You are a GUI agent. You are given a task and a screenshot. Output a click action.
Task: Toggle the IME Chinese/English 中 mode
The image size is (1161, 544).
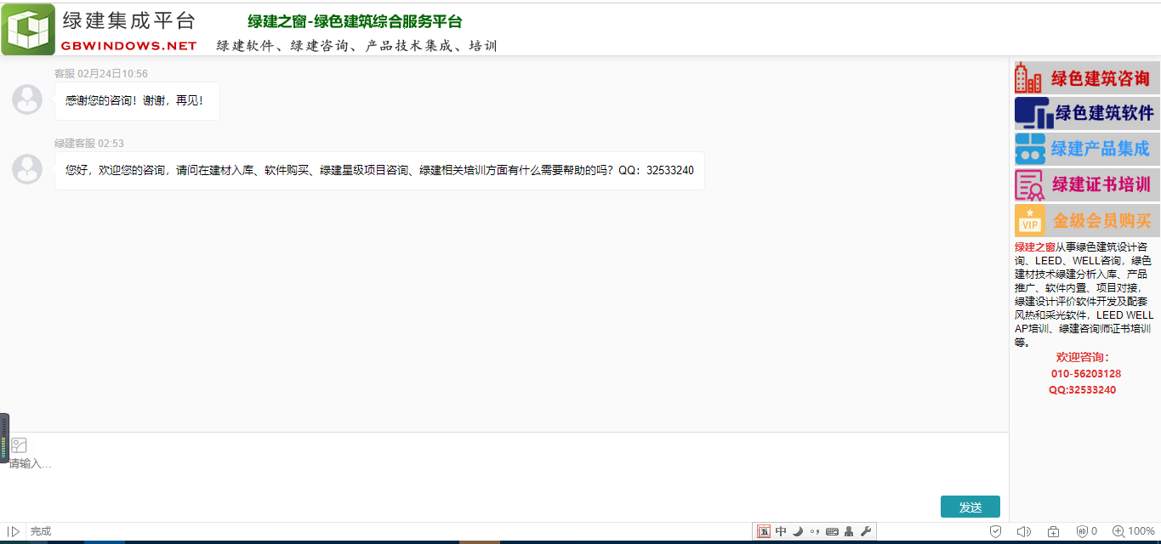tap(781, 531)
